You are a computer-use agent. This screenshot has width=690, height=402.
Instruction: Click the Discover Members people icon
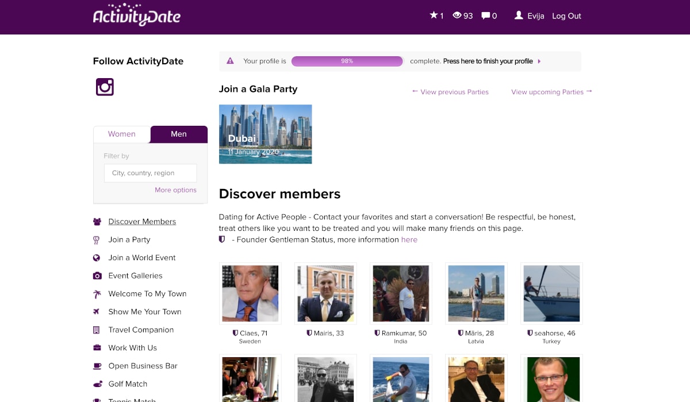click(97, 222)
